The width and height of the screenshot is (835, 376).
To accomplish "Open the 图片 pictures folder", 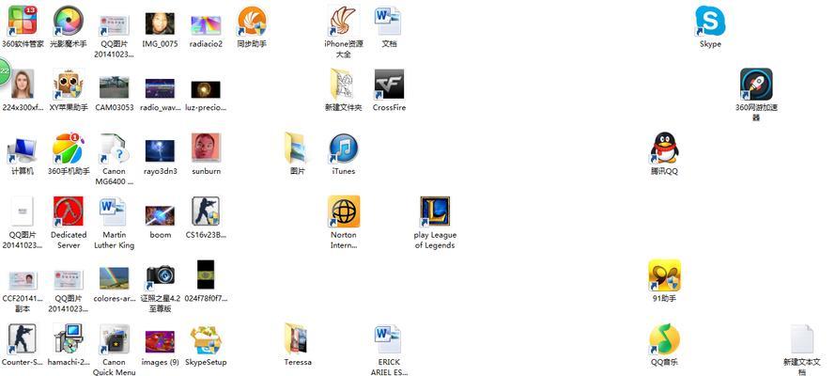I will click(x=298, y=149).
